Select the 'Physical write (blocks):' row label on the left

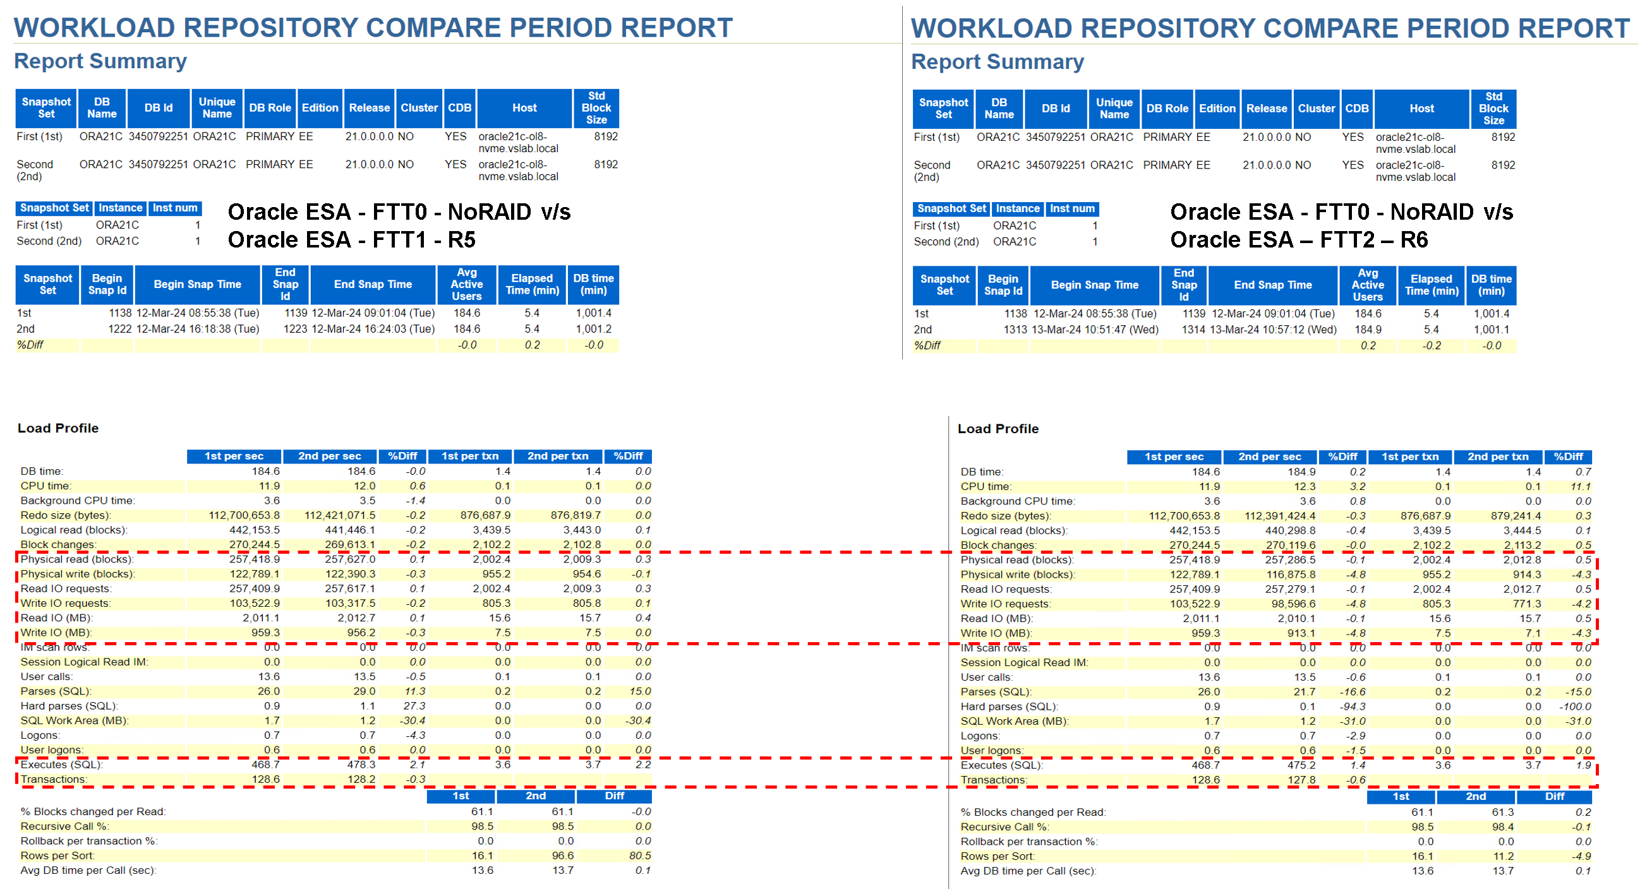77,574
